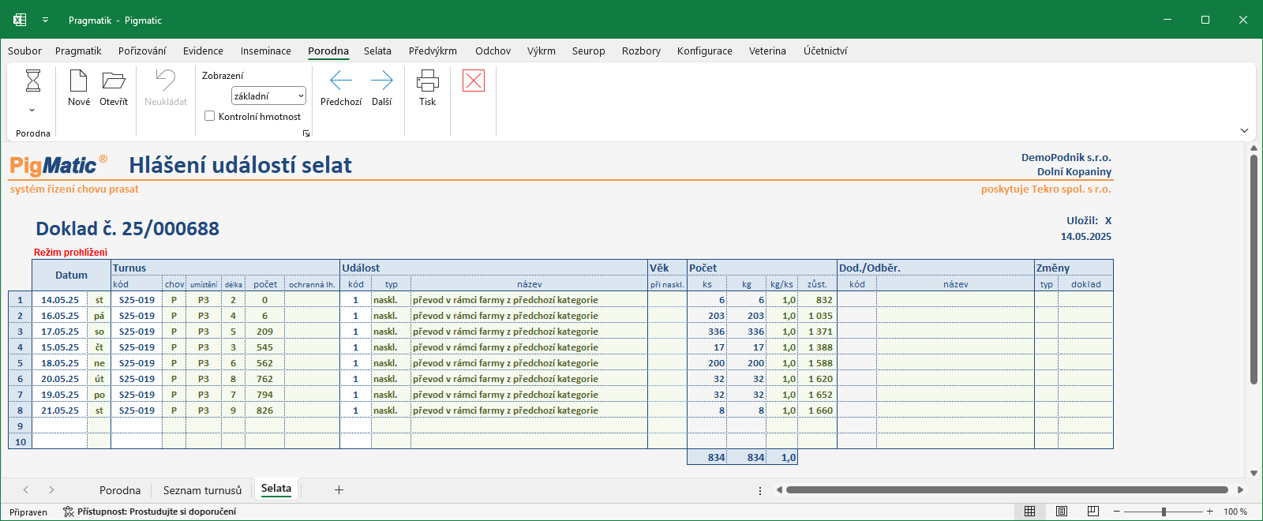Viewport: 1263px width, 521px height.
Task: Select row header 5 in the table
Action: 21,363
